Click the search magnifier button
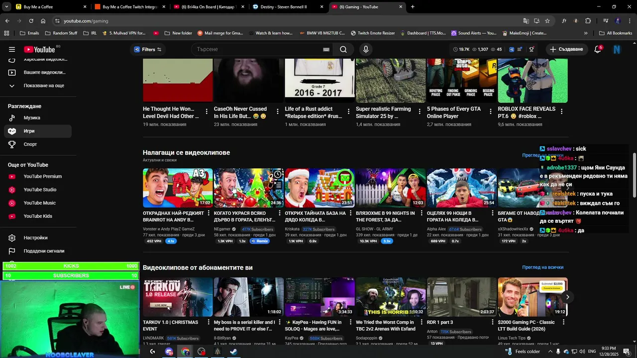The image size is (637, 358). pyautogui.click(x=343, y=49)
